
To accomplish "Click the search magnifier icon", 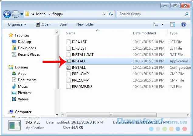I will click(186, 14).
